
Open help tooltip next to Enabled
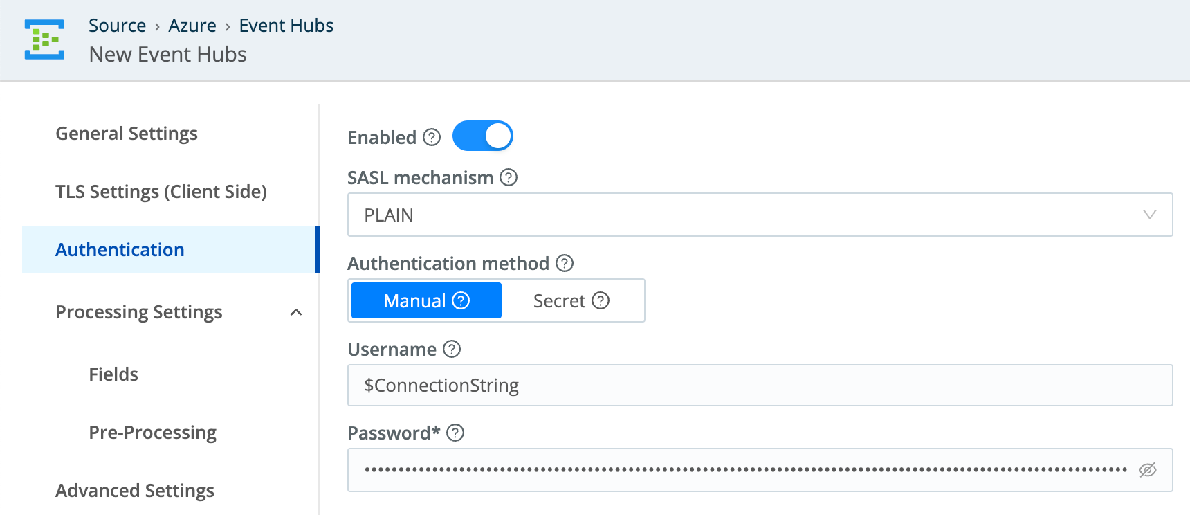pyautogui.click(x=432, y=137)
